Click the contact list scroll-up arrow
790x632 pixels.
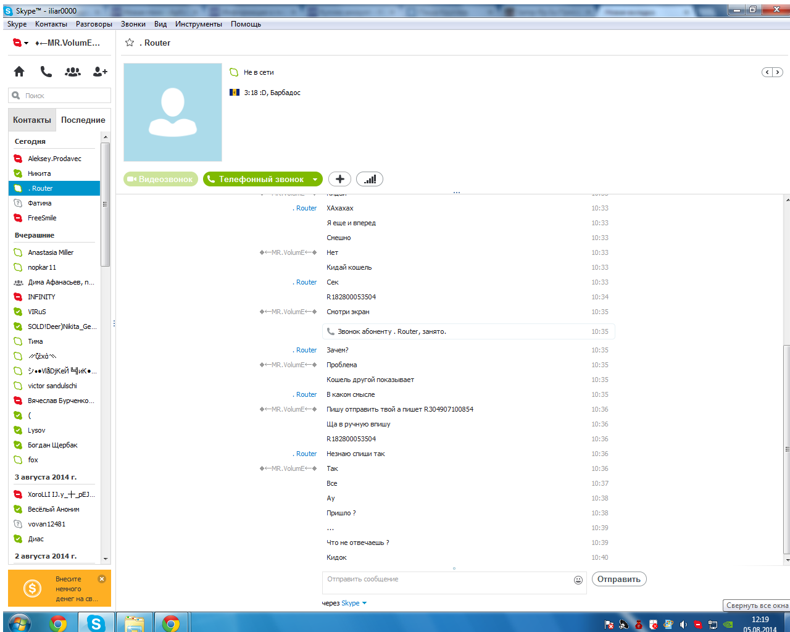click(106, 137)
